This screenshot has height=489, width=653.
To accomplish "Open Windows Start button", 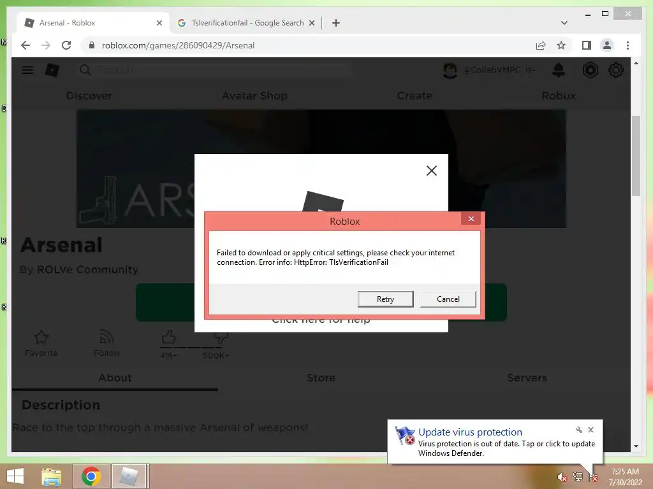I will (15, 476).
